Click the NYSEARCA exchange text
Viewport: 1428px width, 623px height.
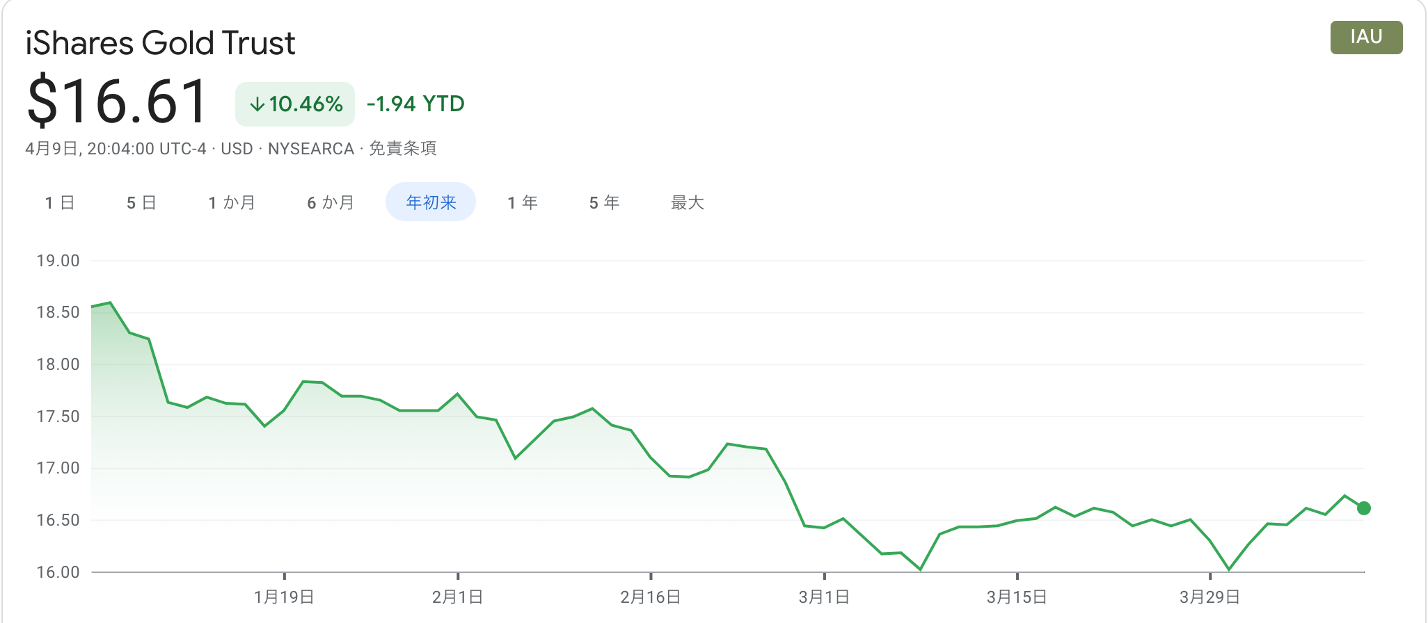(311, 149)
